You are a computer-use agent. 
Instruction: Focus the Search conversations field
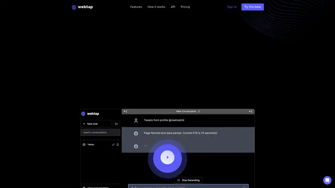pyautogui.click(x=100, y=132)
